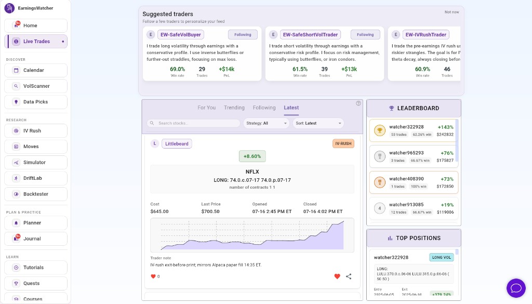Switch to the Following tab
This screenshot has height=304, width=532.
264,108
